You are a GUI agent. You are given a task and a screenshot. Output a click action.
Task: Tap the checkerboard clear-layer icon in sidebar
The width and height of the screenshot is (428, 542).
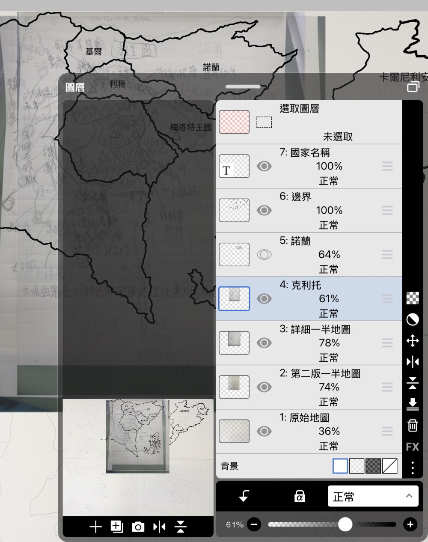pyautogui.click(x=413, y=298)
